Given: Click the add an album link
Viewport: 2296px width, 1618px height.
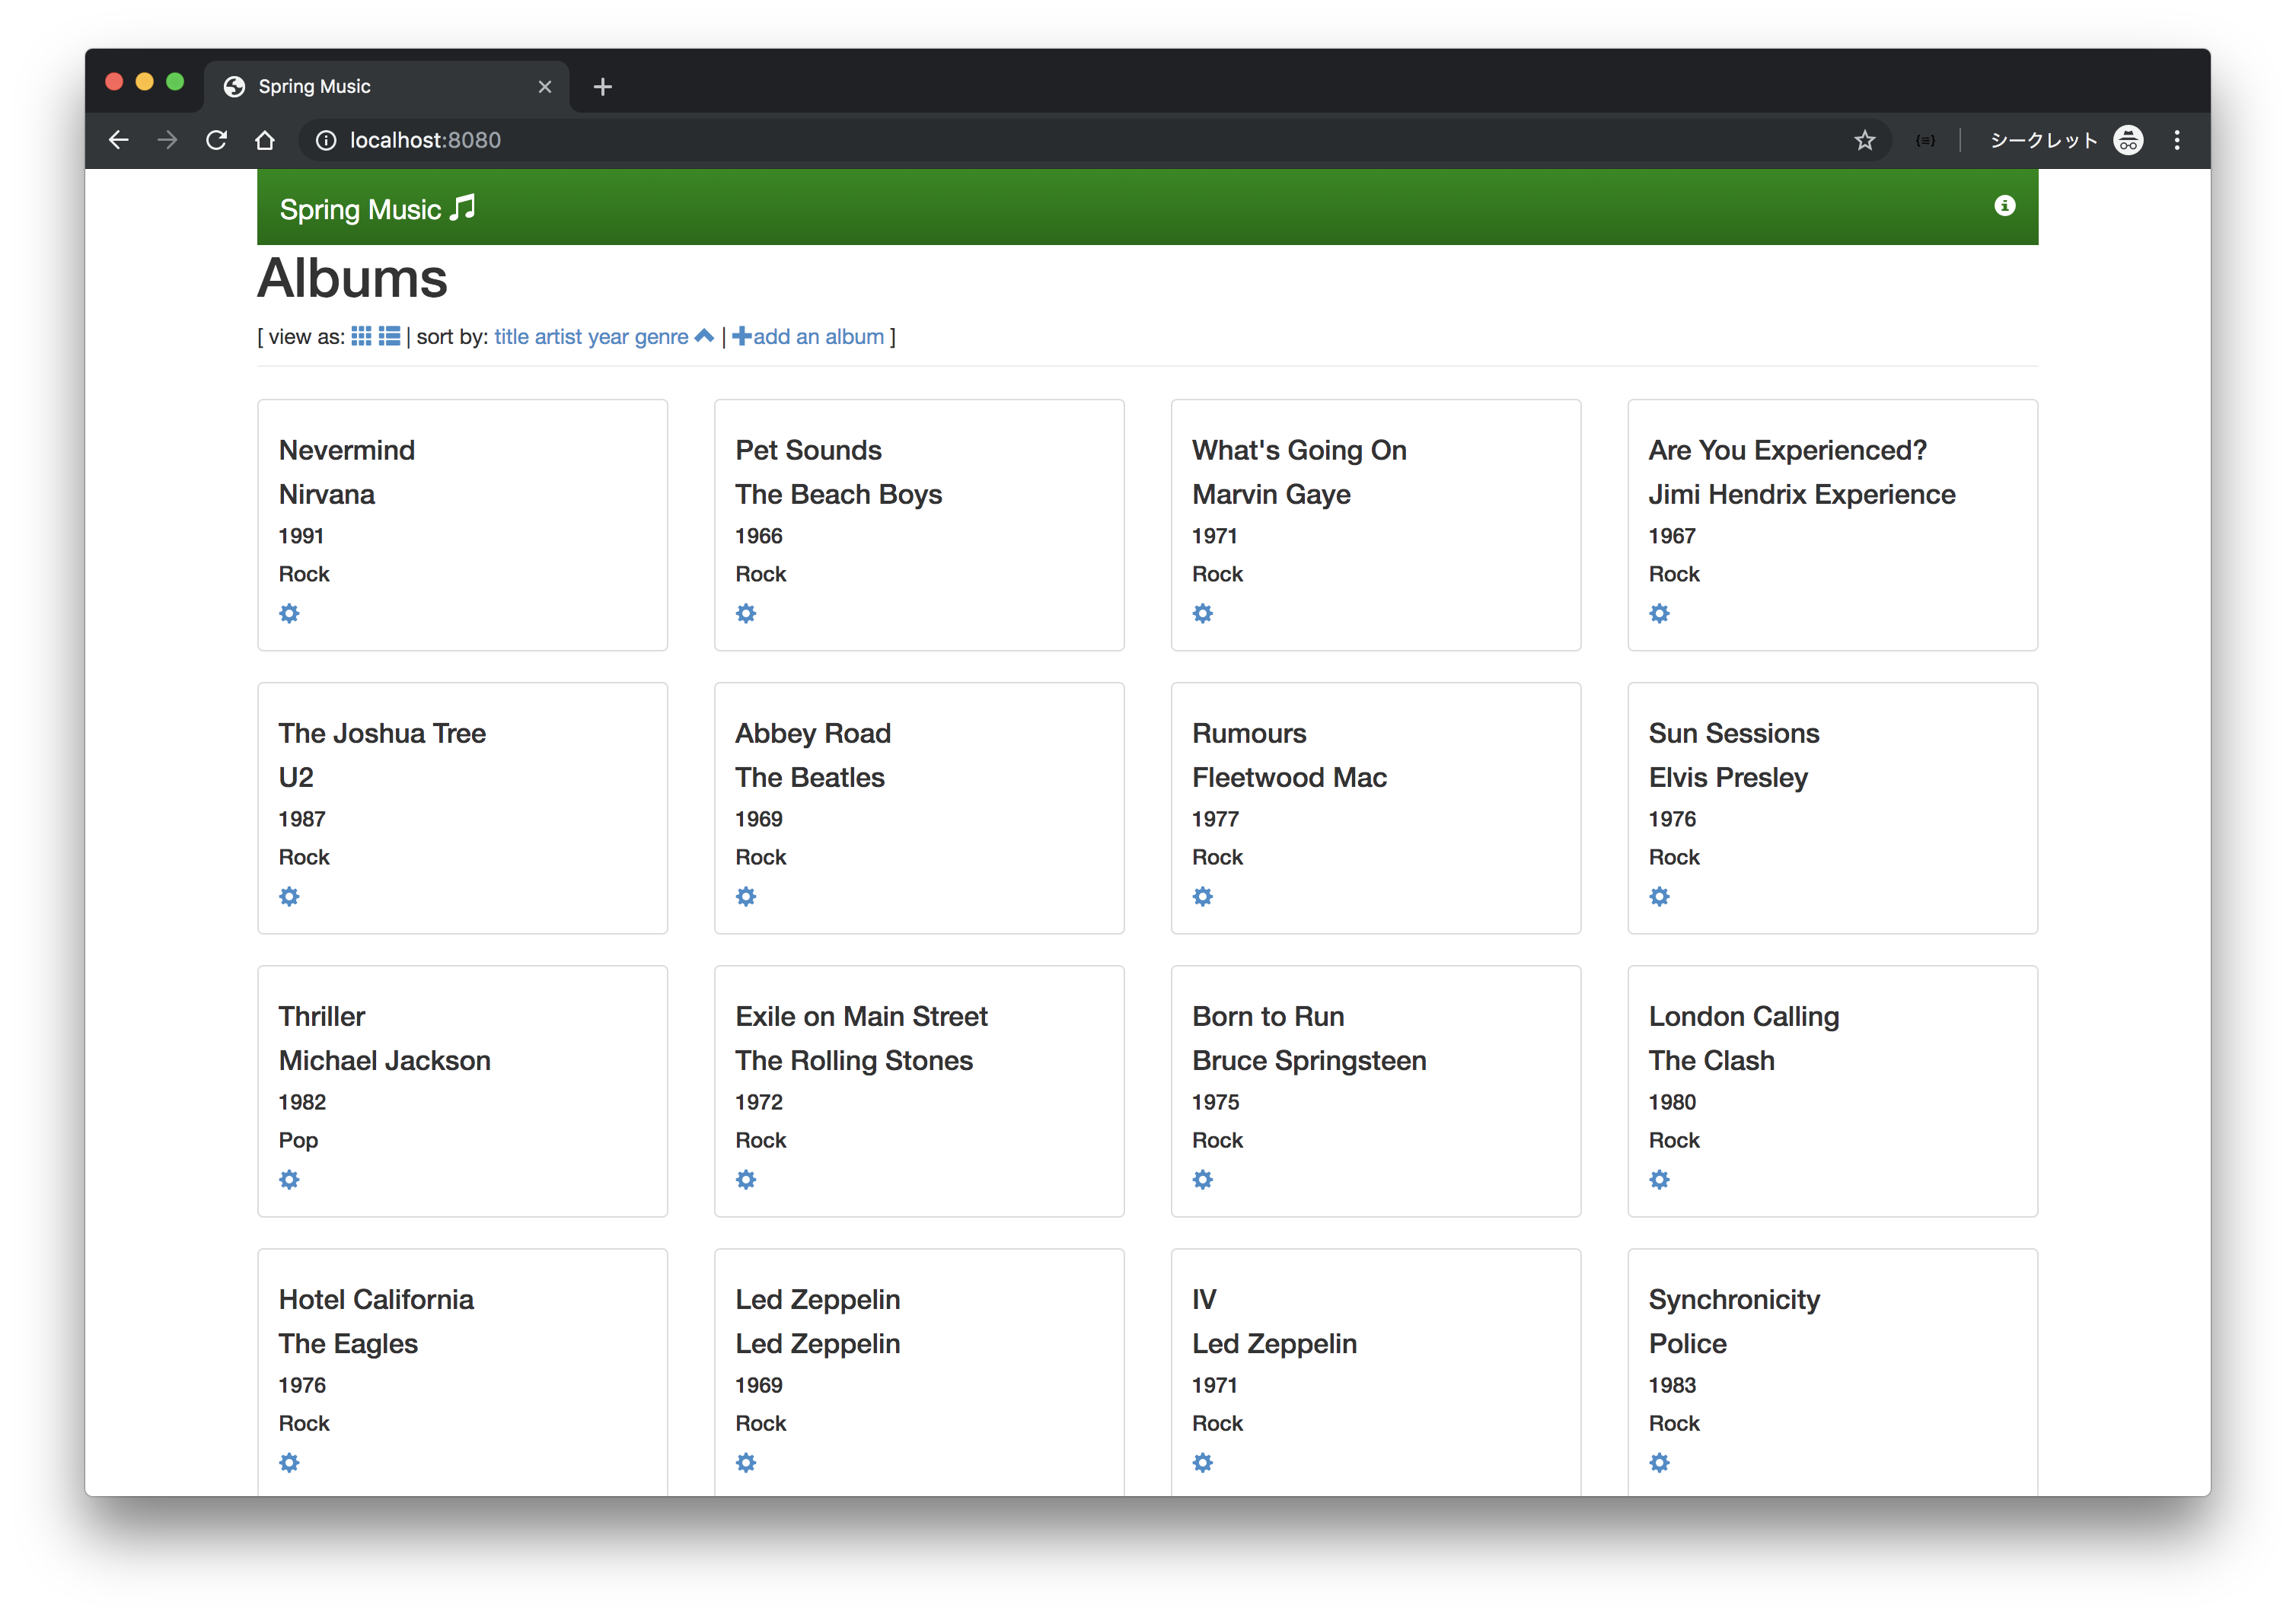Looking at the screenshot, I should pyautogui.click(x=808, y=337).
